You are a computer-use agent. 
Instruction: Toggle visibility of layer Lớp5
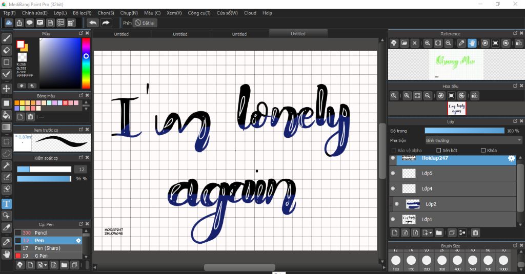coord(393,173)
